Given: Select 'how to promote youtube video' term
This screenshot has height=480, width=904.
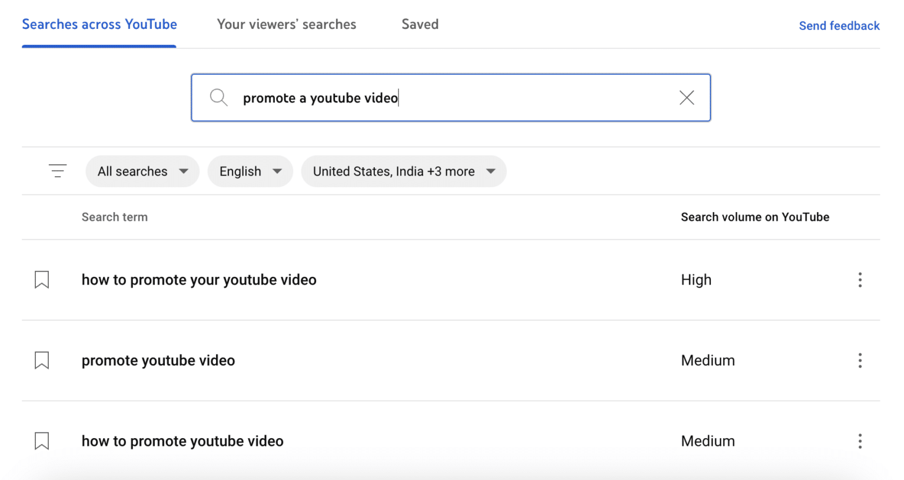Looking at the screenshot, I should point(182,441).
